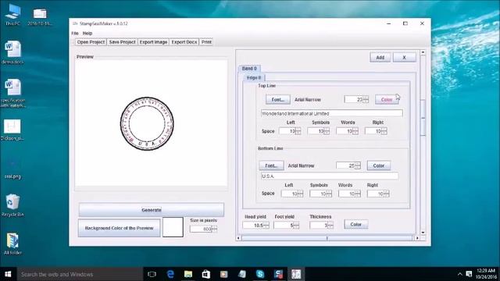Adjust the Thickness spinner
Viewport: 500px width, 281px height.
click(x=321, y=226)
